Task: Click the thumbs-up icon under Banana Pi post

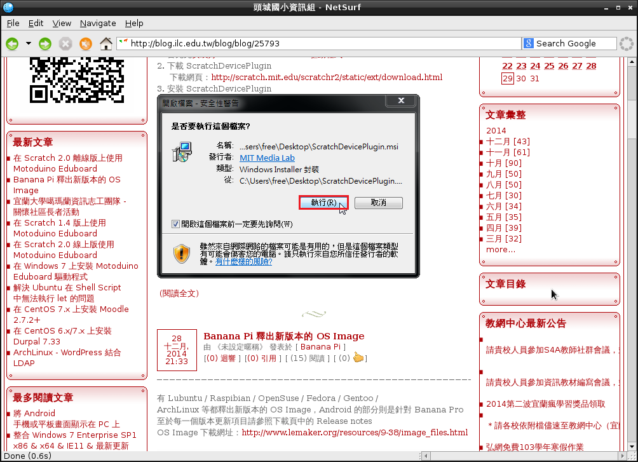Action: click(358, 357)
